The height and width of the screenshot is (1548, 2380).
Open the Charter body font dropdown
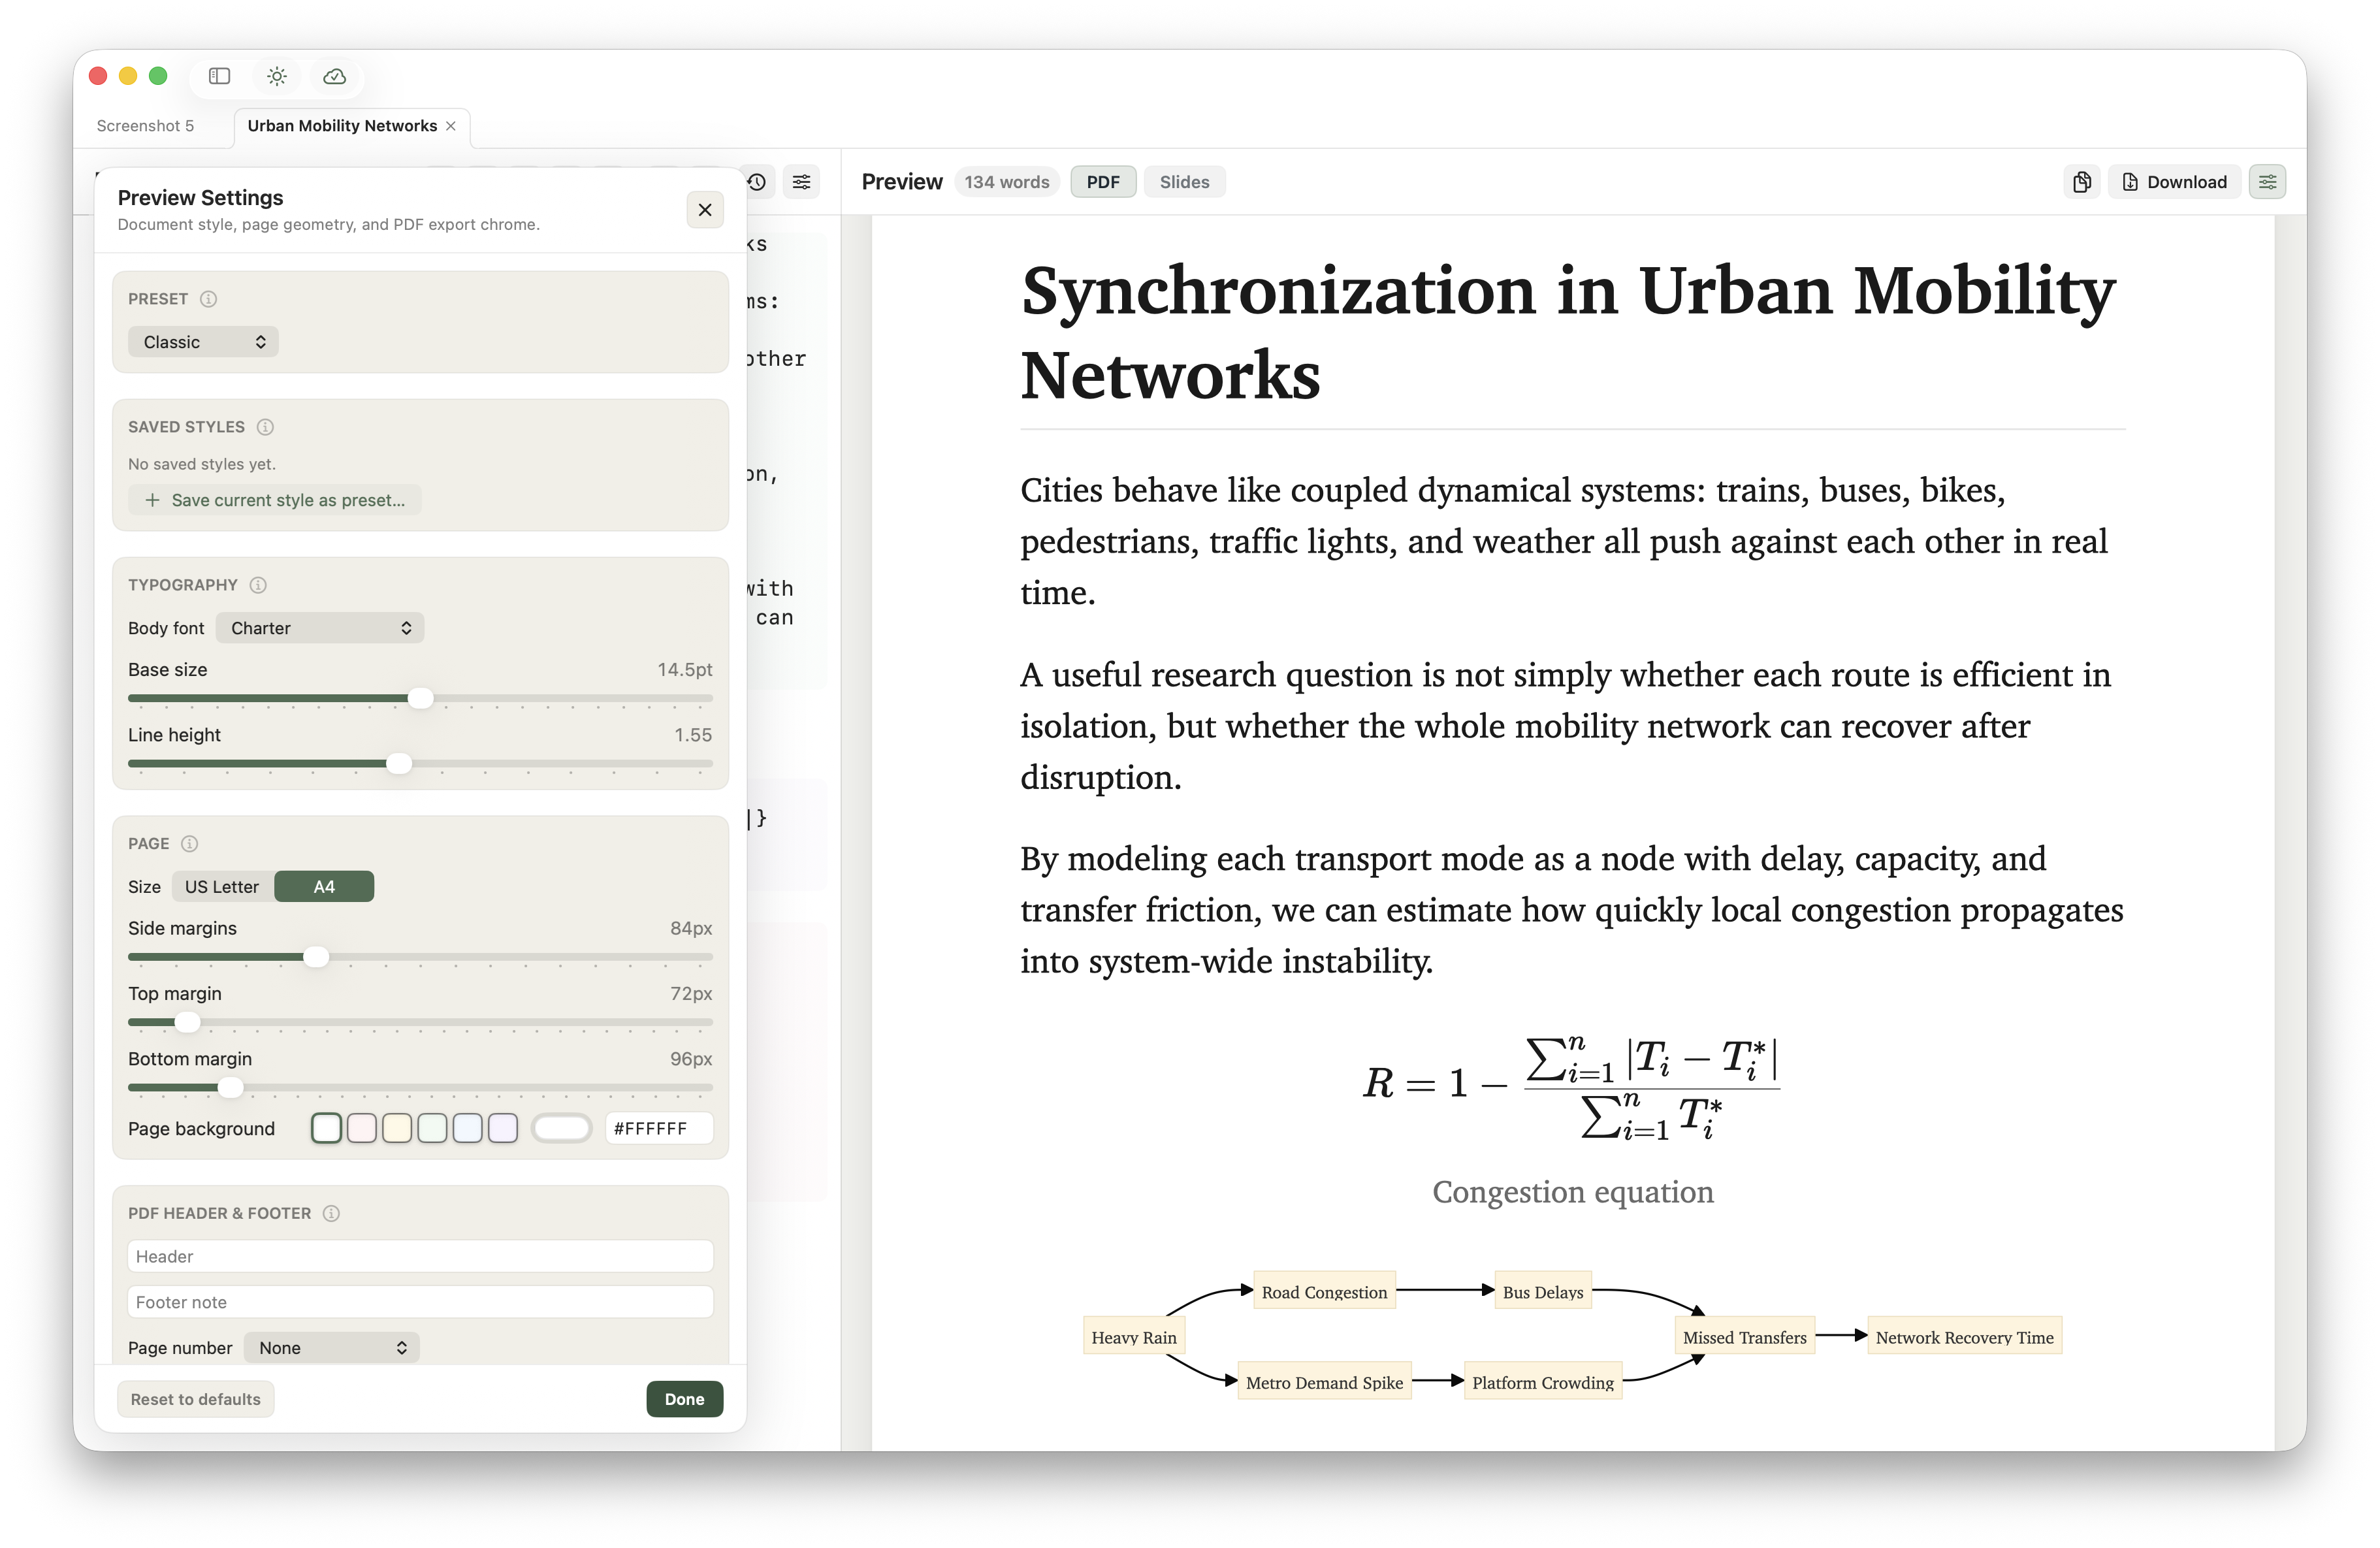pyautogui.click(x=320, y=628)
